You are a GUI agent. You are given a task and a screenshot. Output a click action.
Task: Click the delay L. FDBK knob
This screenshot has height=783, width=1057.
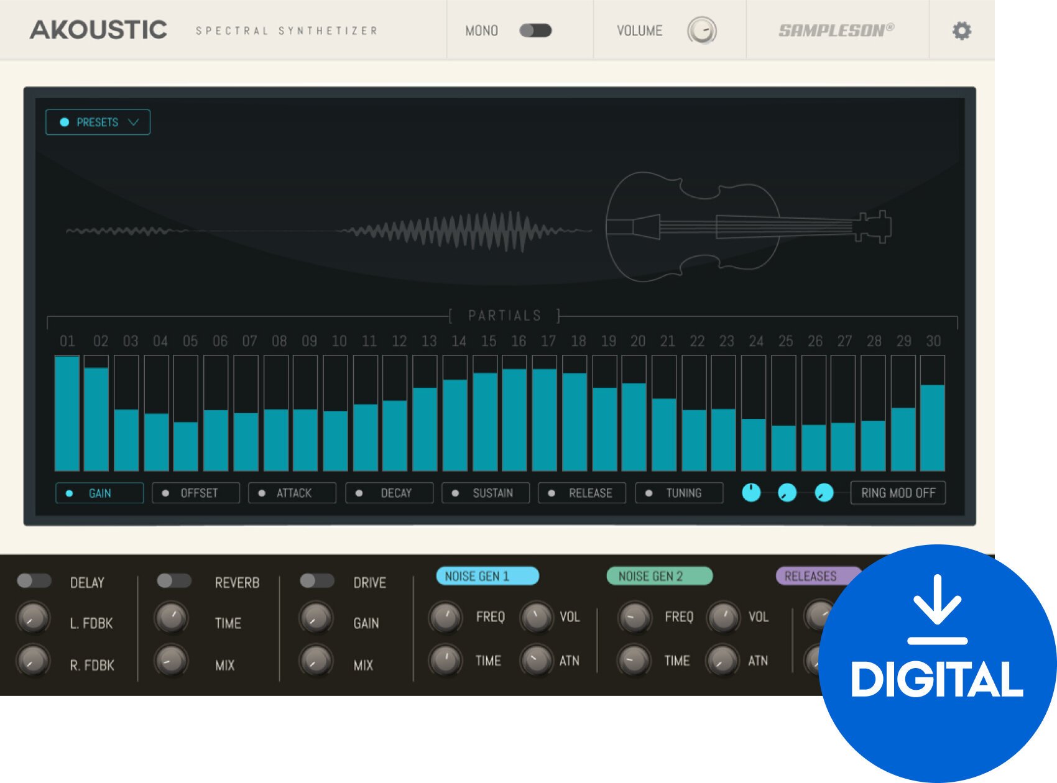click(33, 618)
